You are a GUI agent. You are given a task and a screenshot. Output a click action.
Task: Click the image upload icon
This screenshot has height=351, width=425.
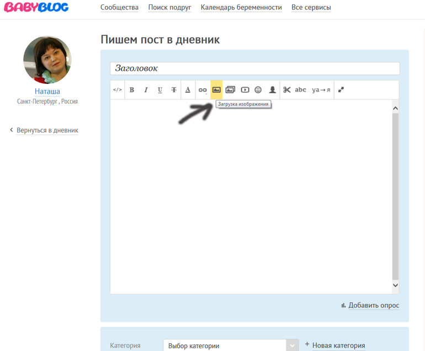[x=216, y=90]
